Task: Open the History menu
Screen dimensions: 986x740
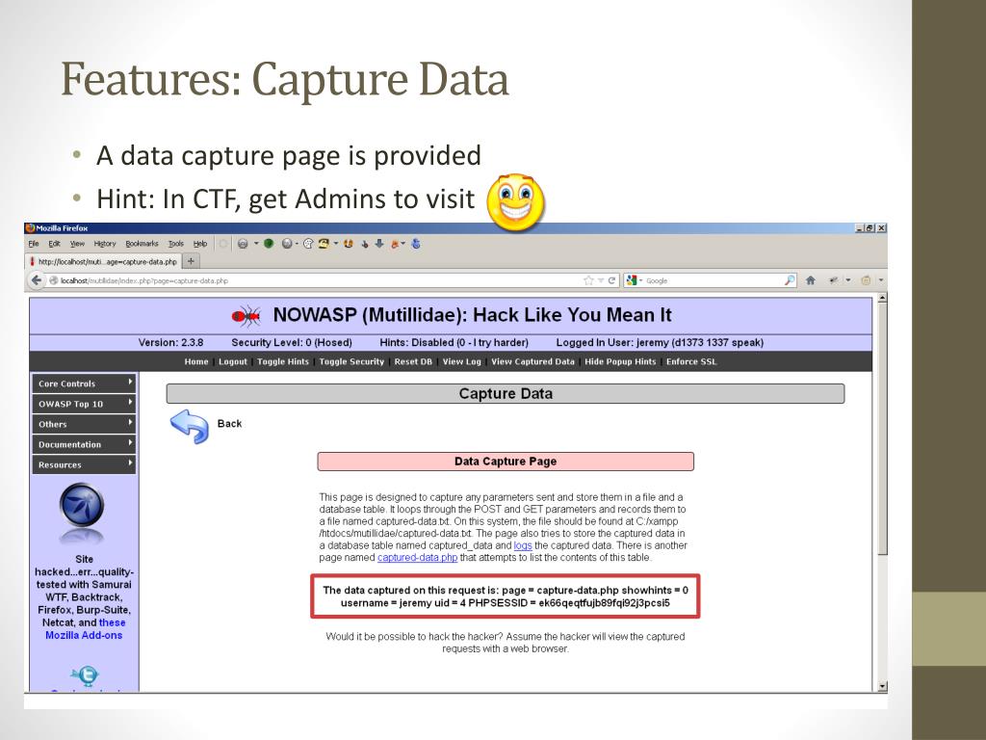Action: (105, 244)
